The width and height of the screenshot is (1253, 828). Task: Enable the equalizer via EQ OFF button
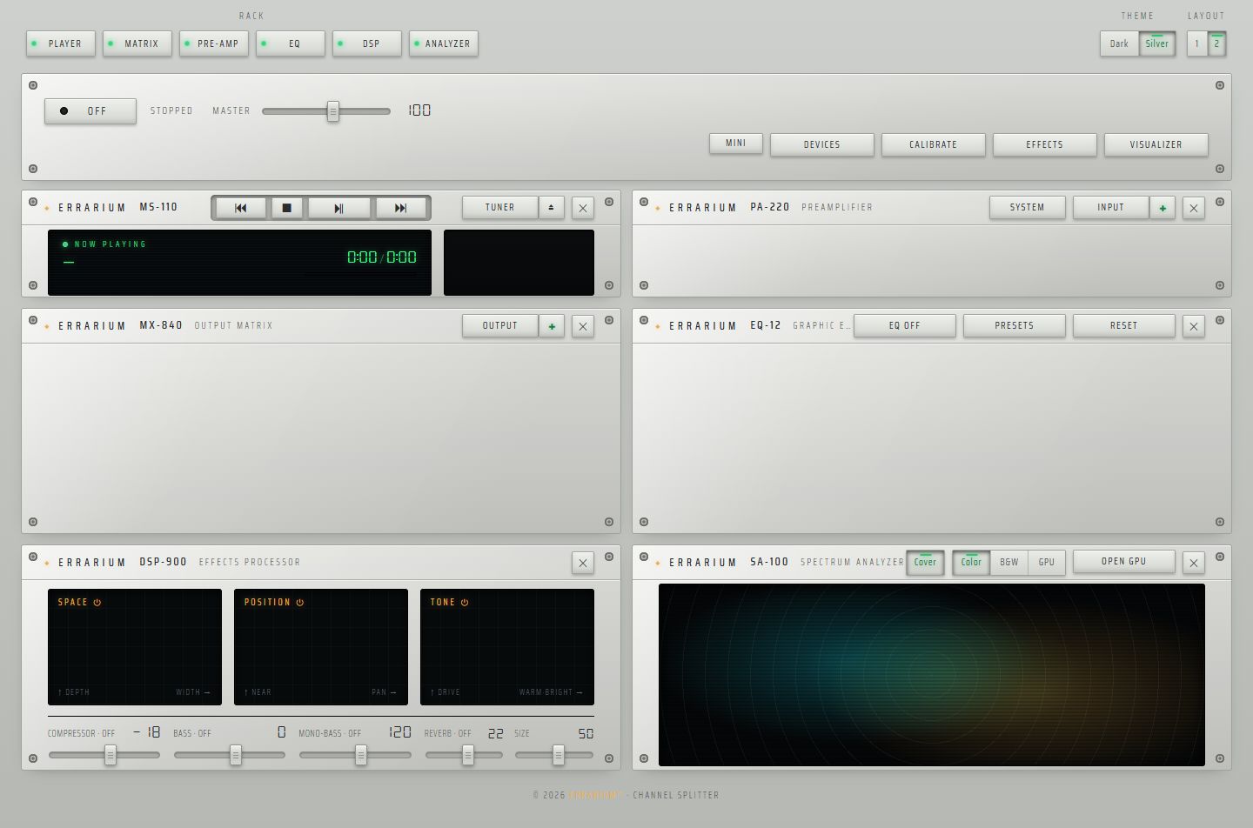pyautogui.click(x=905, y=325)
